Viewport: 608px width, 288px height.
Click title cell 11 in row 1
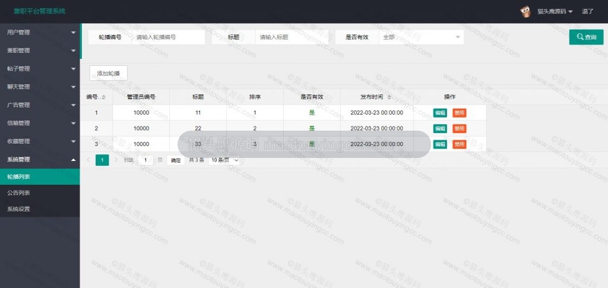click(198, 113)
